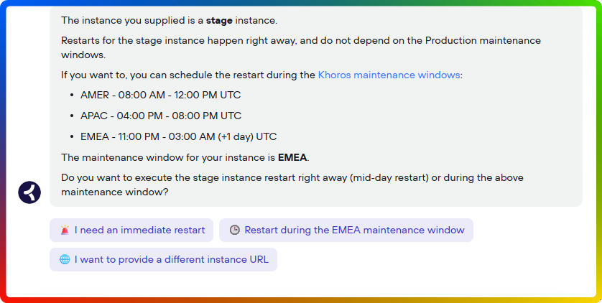Click the APAC 04:00 PM maintenance window entry
The width and height of the screenshot is (602, 303).
[x=161, y=116]
